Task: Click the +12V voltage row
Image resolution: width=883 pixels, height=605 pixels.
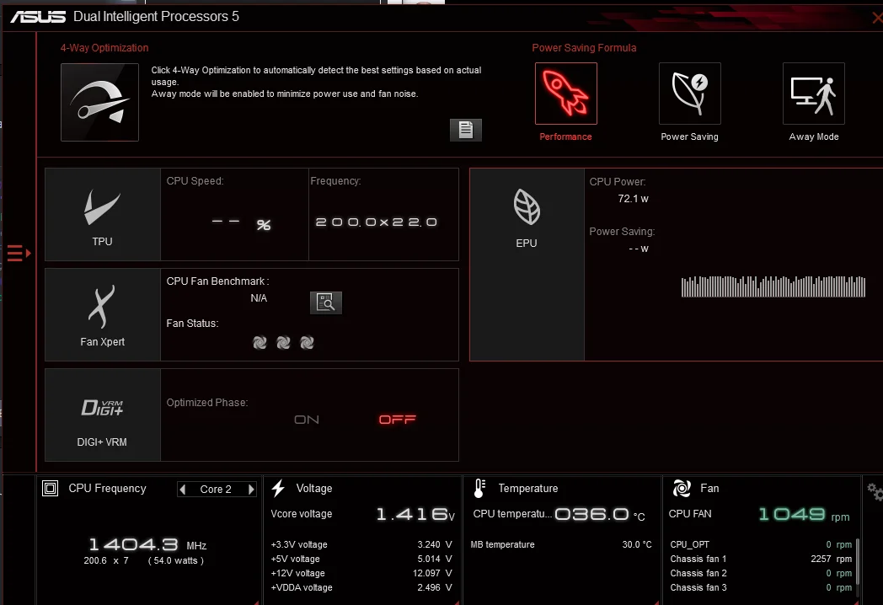Action: click(361, 574)
